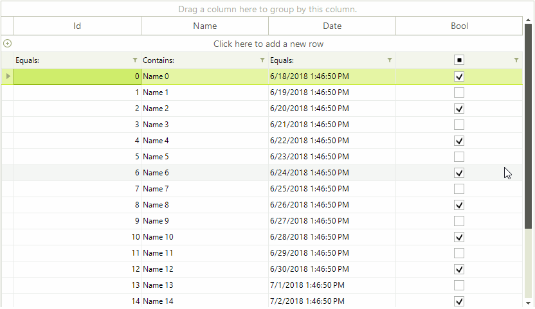This screenshot has width=535, height=309.
Task: Check the Bool checkbox for Name 7
Action: pos(459,189)
